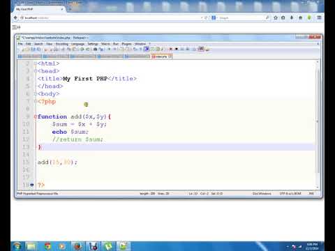Click the Redo toolbar icon
The width and height of the screenshot is (335, 251).
[87, 49]
